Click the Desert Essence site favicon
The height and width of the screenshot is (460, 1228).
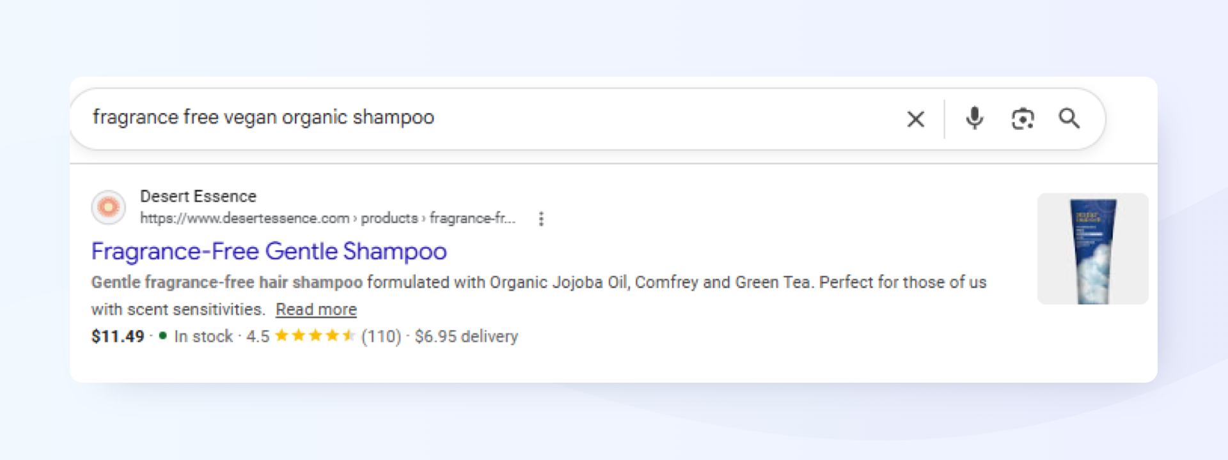pyautogui.click(x=108, y=207)
